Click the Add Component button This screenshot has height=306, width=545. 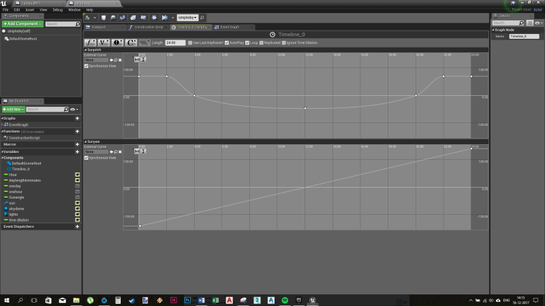coord(22,24)
